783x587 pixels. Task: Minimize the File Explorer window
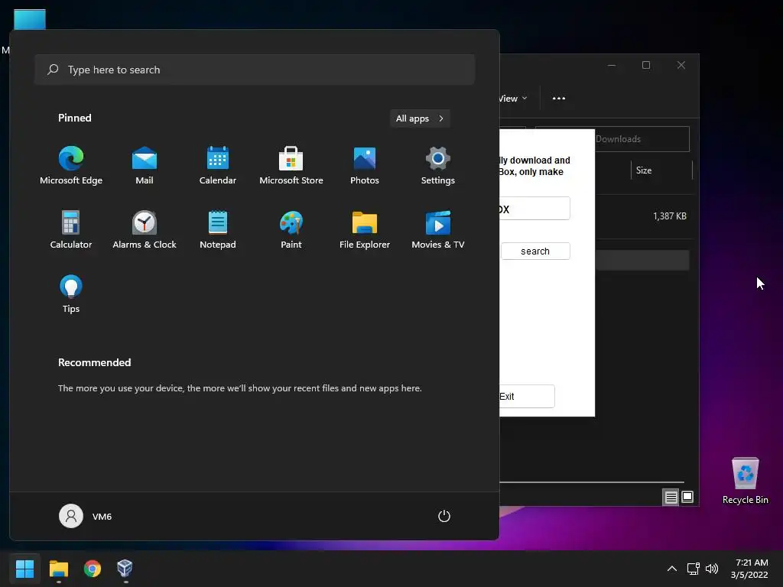tap(612, 65)
